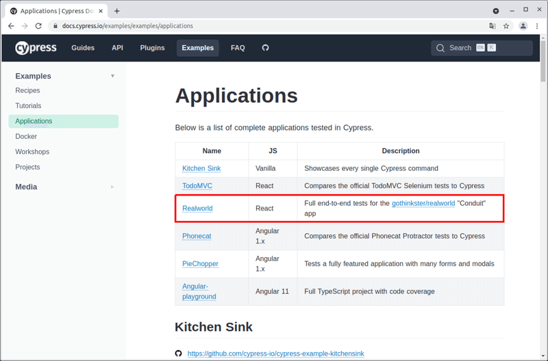This screenshot has height=361, width=548.
Task: Open the TodoMVC link
Action: 197,186
